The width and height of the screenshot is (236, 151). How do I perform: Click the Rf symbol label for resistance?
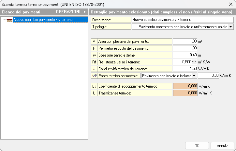pos(94,62)
